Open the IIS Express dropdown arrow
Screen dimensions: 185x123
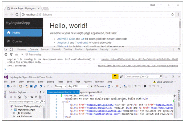(106, 86)
